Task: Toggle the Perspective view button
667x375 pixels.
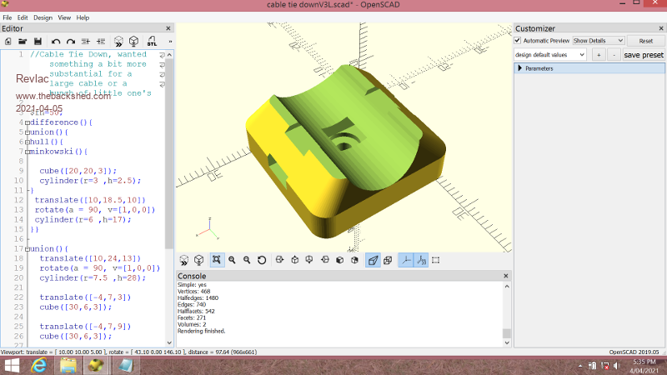Action: (372, 260)
